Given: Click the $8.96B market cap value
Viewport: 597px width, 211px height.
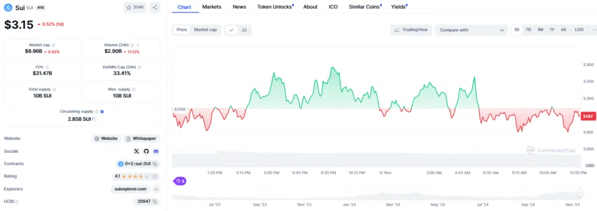Looking at the screenshot, I should [33, 51].
